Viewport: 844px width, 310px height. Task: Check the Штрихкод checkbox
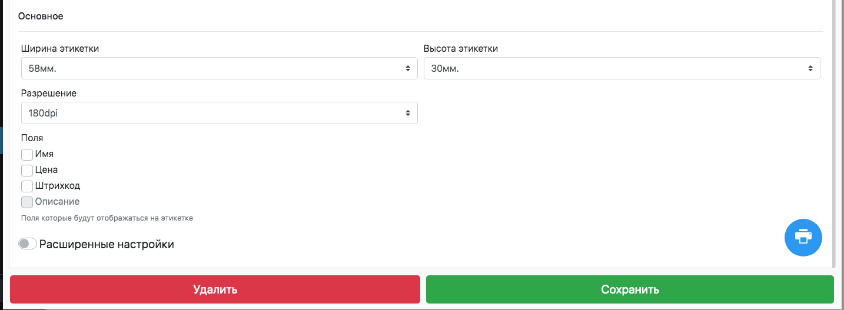[27, 186]
